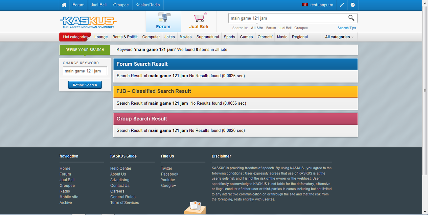
Task: Open Contact Us footer link
Action: (x=120, y=186)
